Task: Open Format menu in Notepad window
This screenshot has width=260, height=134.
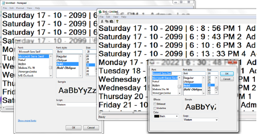Action: [20, 8]
